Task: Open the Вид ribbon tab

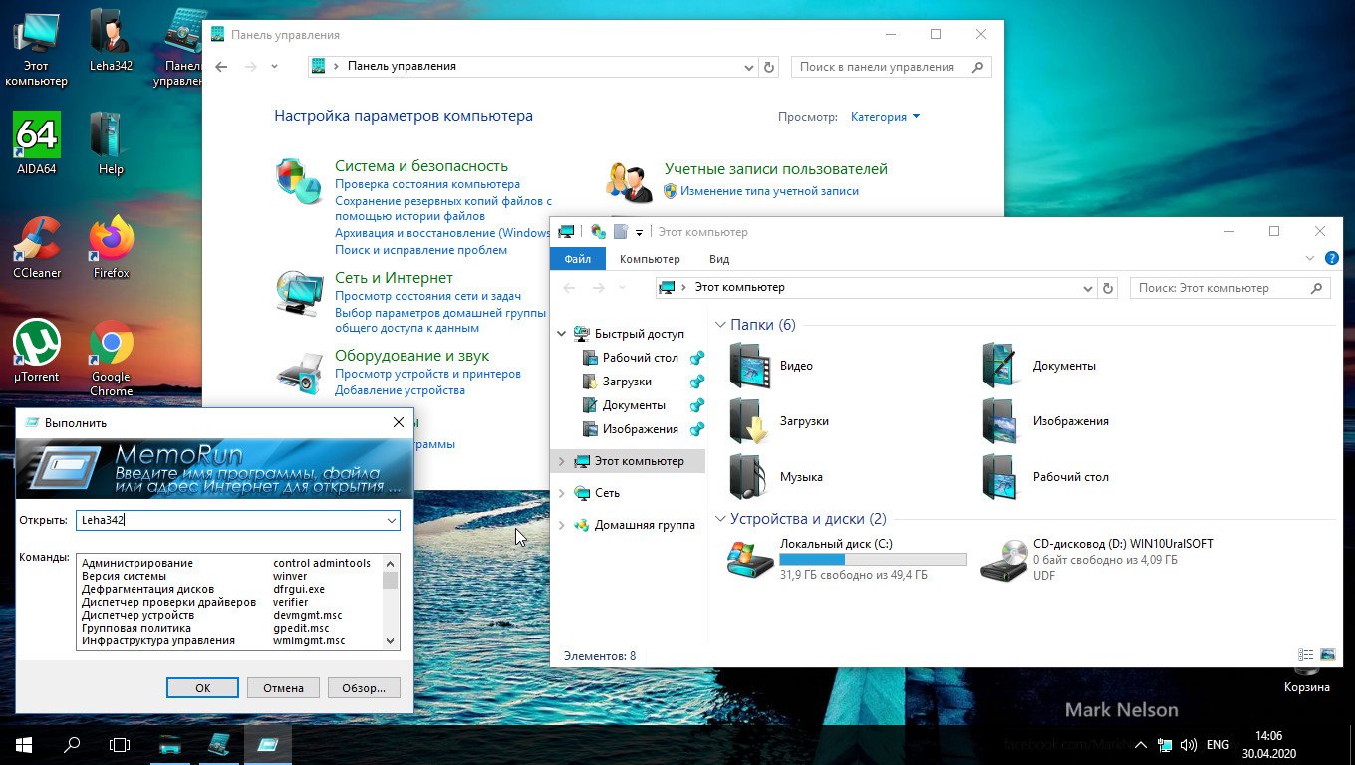Action: (719, 259)
